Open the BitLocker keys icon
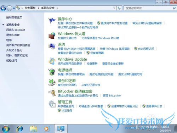177x133 pixels. click(x=52, y=93)
